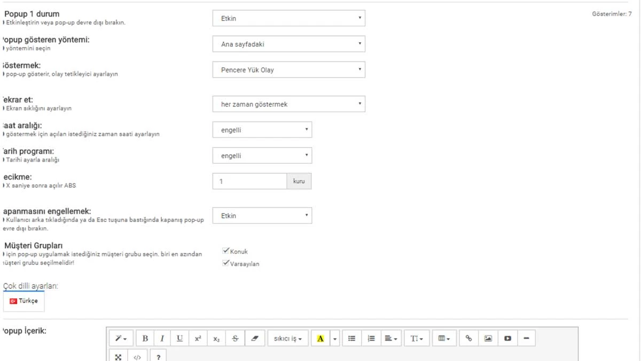
Task: Insert a hyperlink using the chain icon
Action: click(468, 337)
